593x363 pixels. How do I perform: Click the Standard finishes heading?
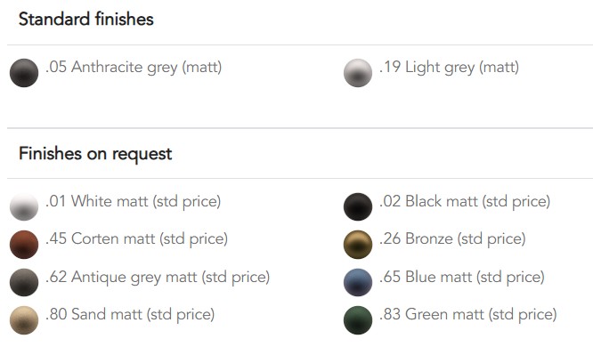click(86, 19)
